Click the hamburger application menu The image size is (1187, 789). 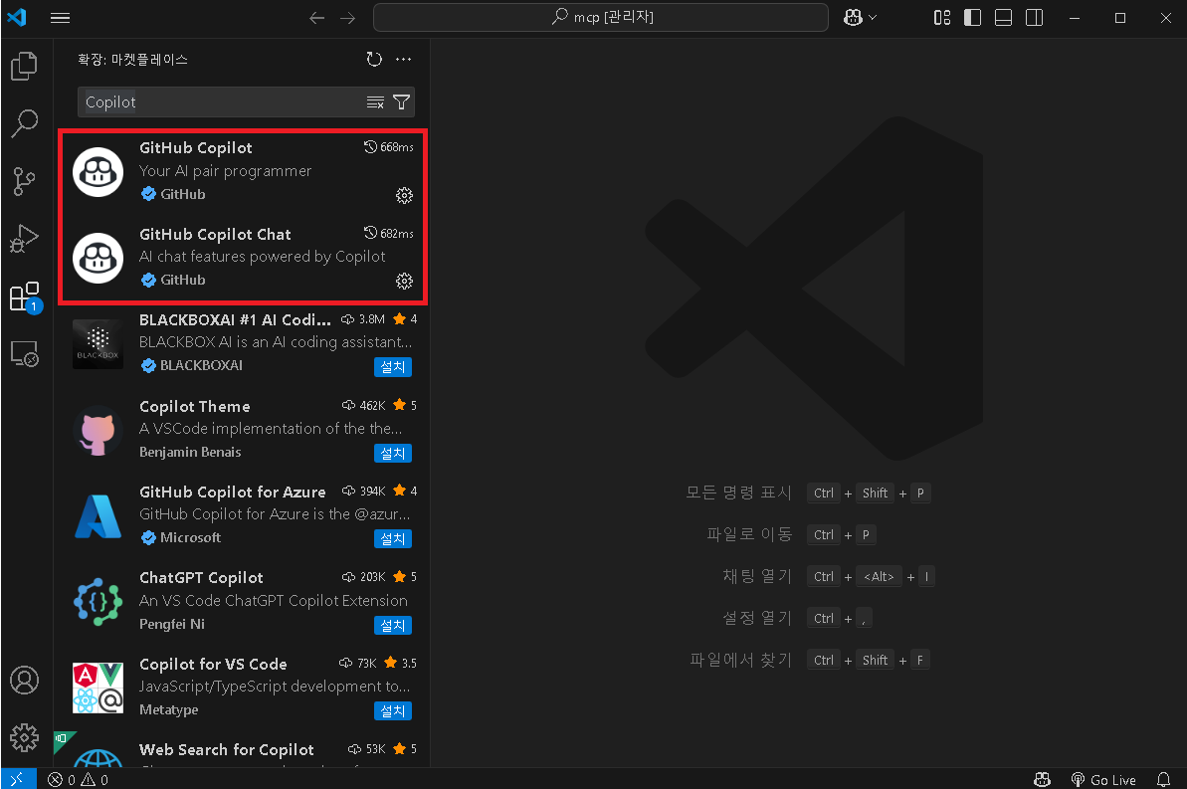point(61,18)
